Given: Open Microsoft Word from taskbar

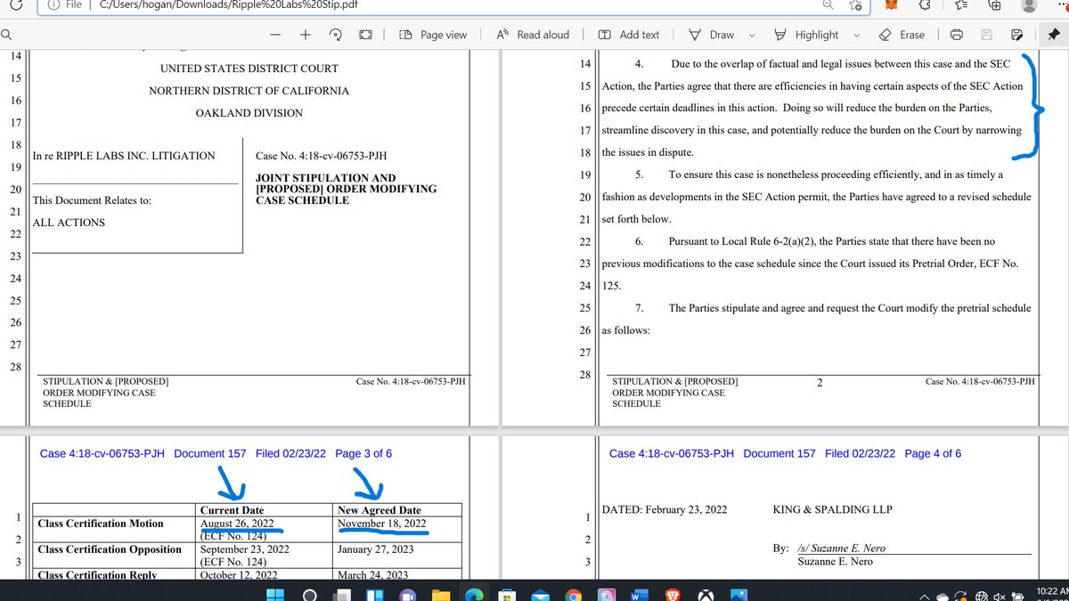Looking at the screenshot, I should coord(638,595).
